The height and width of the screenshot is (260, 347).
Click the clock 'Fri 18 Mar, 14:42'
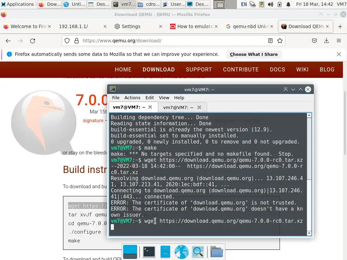314,4
